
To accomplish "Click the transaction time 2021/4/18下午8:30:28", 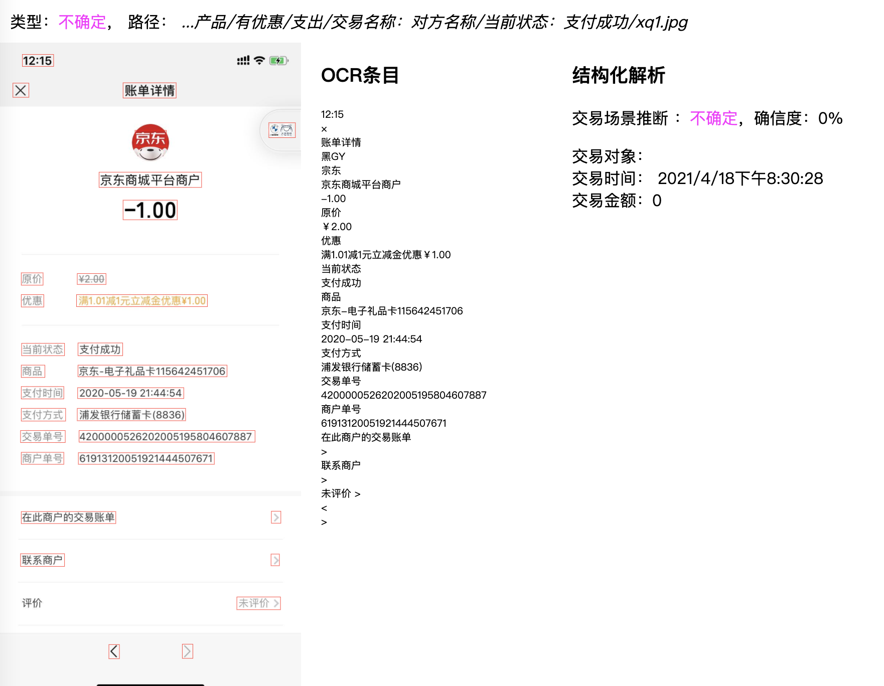I will point(741,179).
